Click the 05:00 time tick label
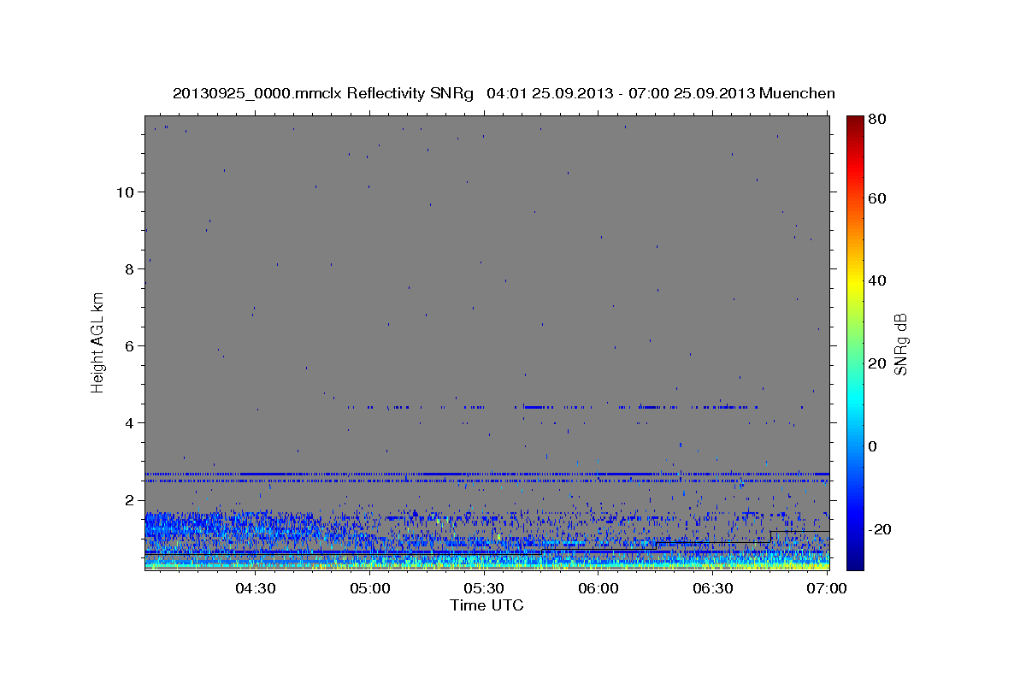1026x684 pixels. click(369, 588)
